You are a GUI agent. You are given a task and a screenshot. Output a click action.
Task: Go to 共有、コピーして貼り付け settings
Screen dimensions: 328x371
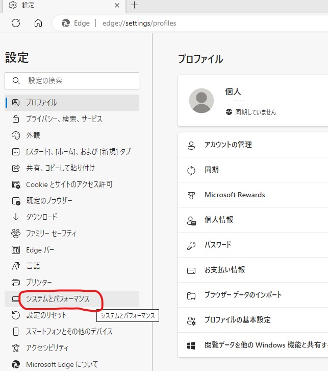(72, 168)
